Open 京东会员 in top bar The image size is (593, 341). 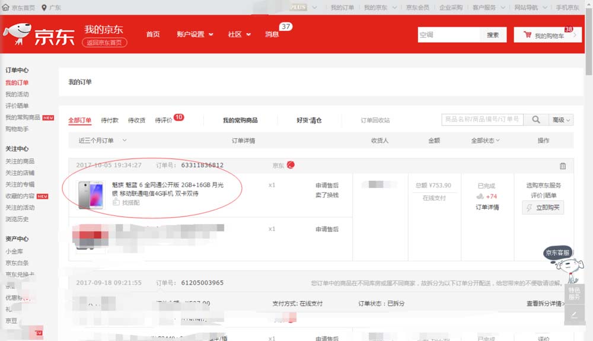[x=417, y=8]
